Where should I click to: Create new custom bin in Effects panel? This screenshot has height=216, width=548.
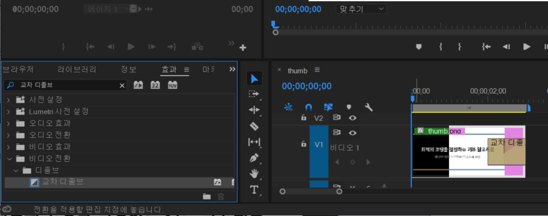[x=207, y=197]
